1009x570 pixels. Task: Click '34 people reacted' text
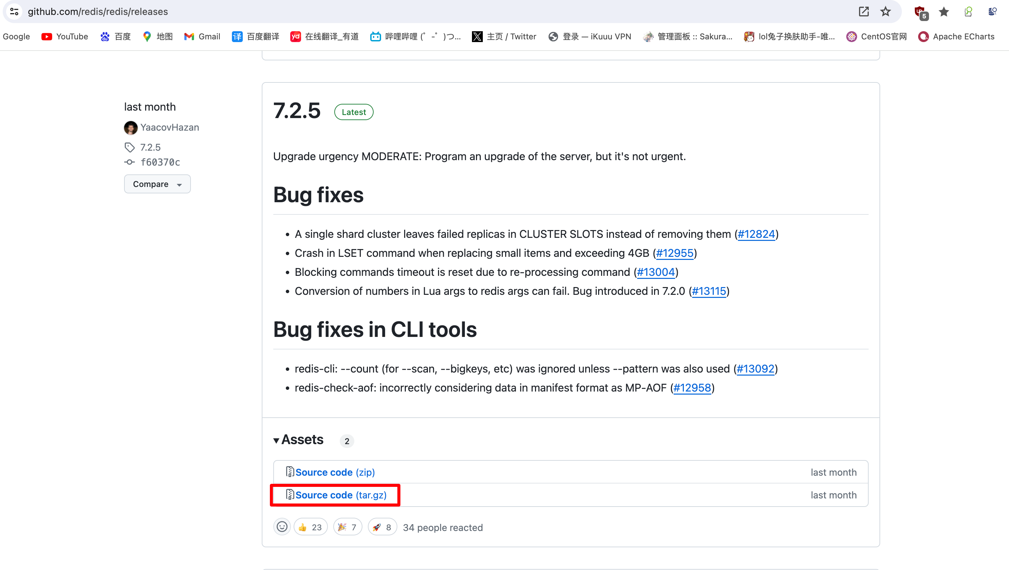coord(442,528)
